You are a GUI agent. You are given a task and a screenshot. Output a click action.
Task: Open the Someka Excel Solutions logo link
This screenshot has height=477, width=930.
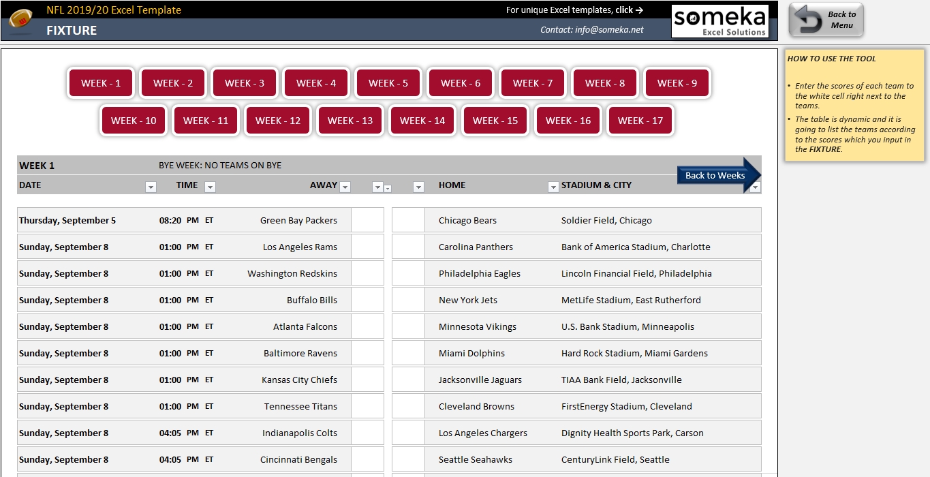coord(719,21)
